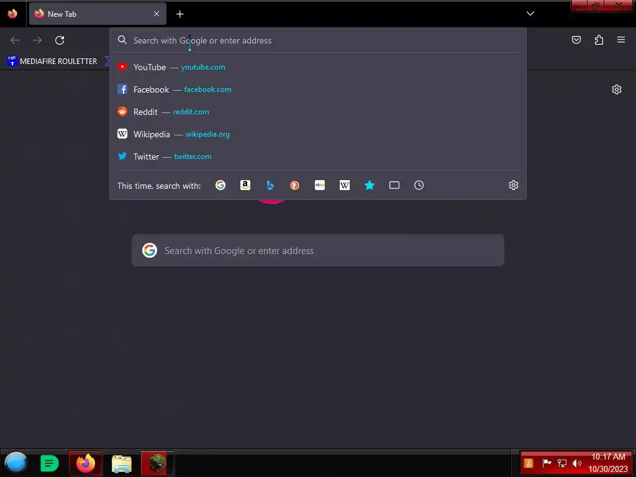This screenshot has width=636, height=477.
Task: Open the green notes app in taskbar
Action: tap(50, 463)
